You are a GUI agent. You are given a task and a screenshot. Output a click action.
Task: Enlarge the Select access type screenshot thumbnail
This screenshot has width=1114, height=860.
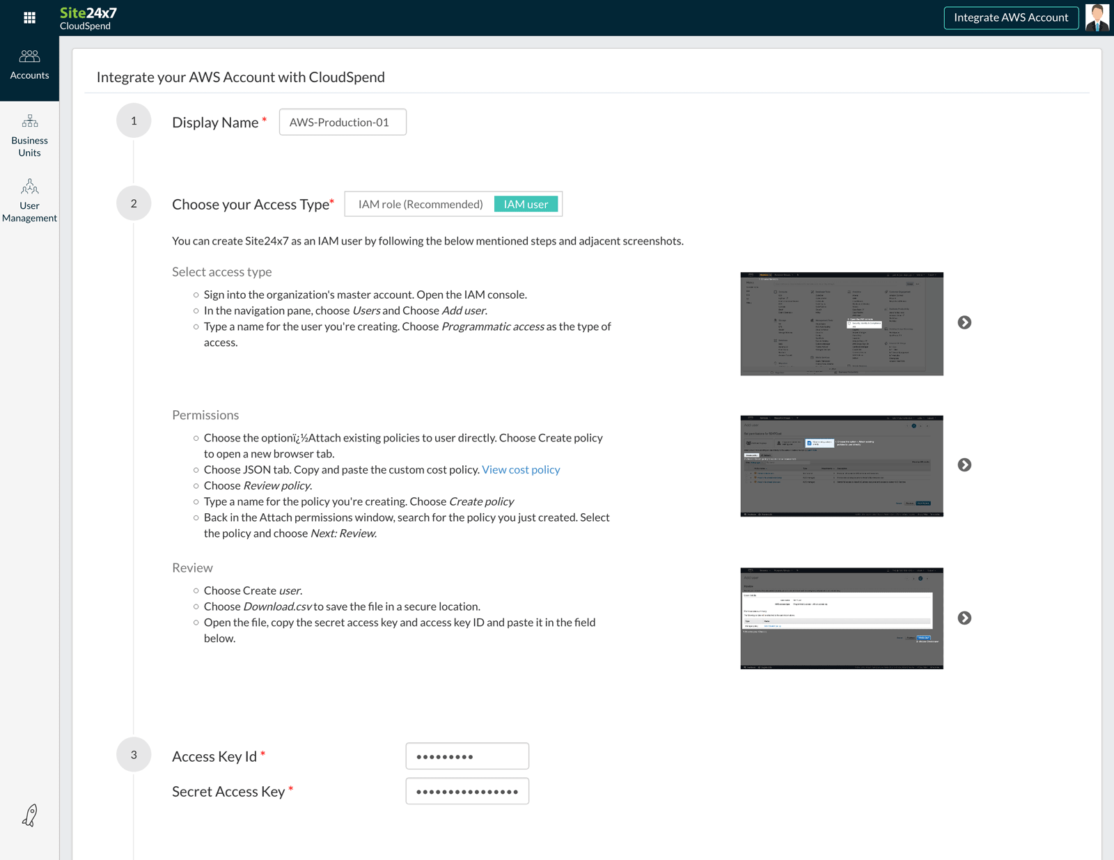pyautogui.click(x=841, y=324)
